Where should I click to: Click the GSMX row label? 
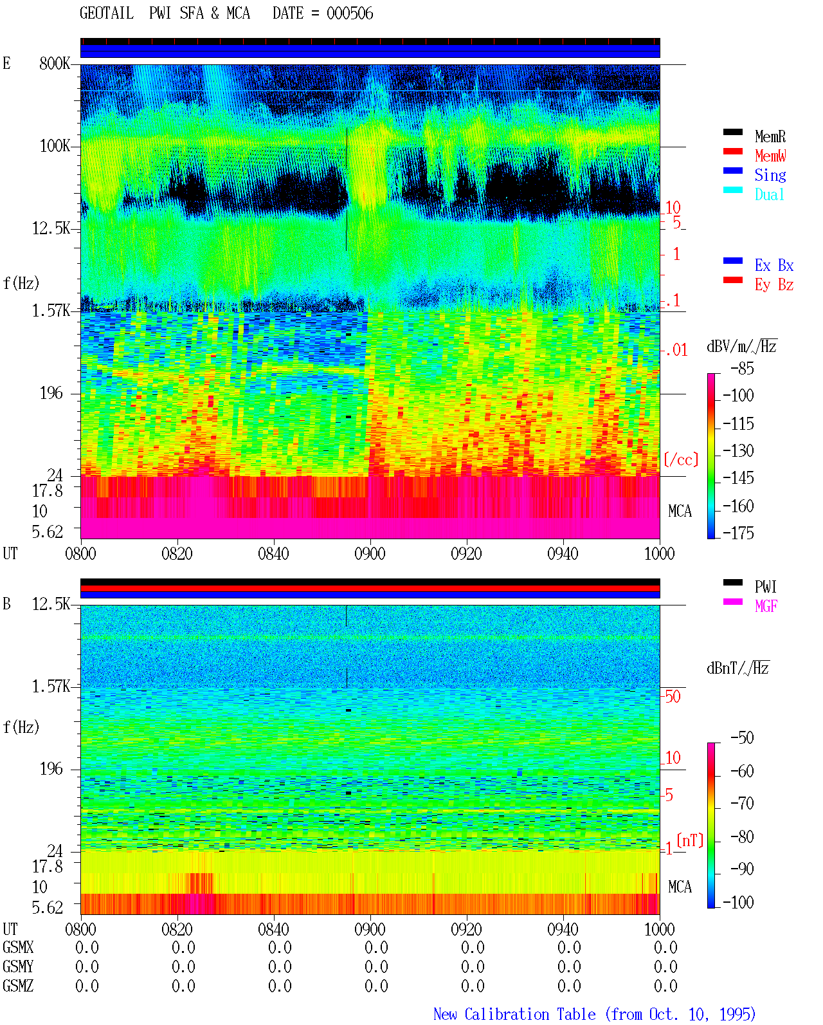pyautogui.click(x=18, y=947)
